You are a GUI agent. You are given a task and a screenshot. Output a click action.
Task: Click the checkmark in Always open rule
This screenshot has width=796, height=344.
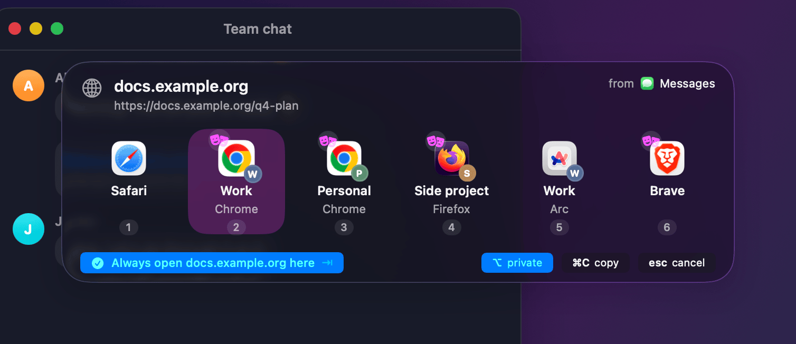coord(98,263)
